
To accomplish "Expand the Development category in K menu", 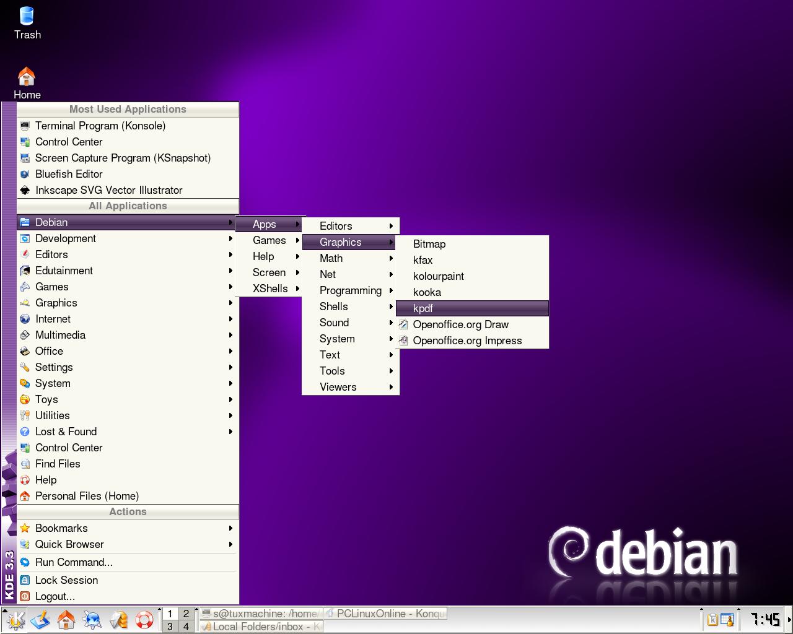I will pos(128,238).
